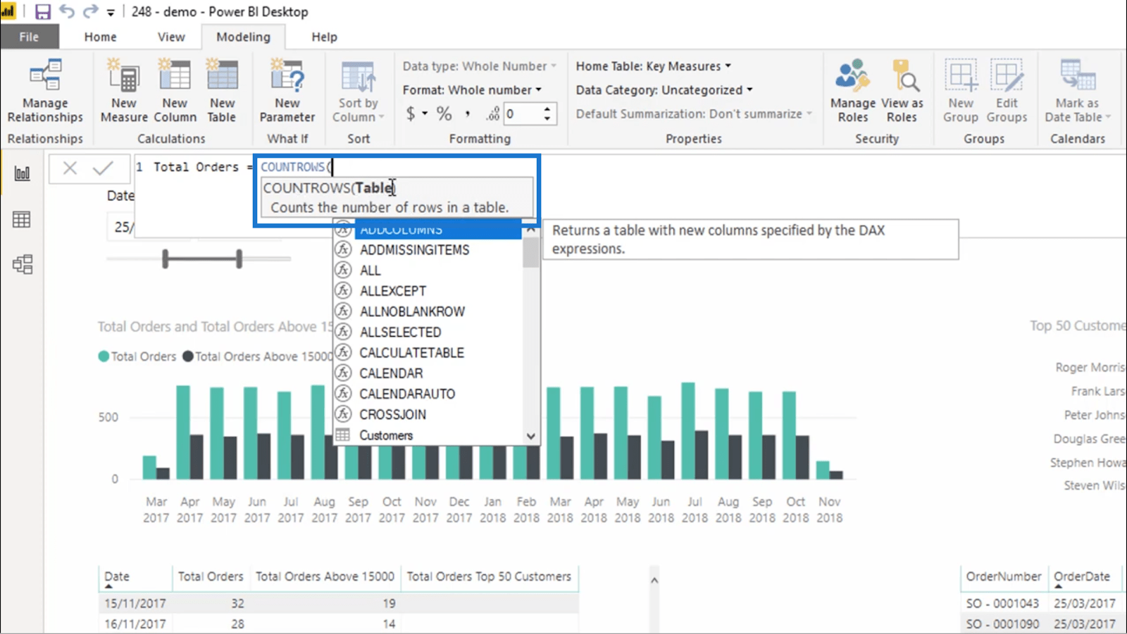
Task: Switch to the View ribbon tab
Action: pos(171,37)
